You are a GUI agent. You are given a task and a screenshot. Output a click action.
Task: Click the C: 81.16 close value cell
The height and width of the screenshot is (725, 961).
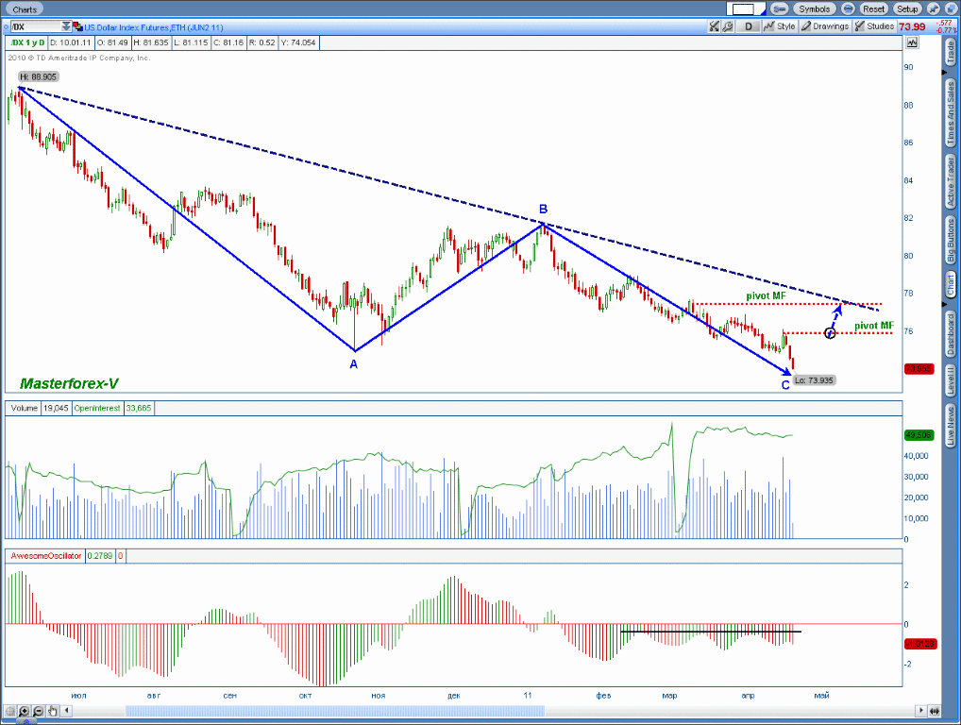tap(228, 42)
